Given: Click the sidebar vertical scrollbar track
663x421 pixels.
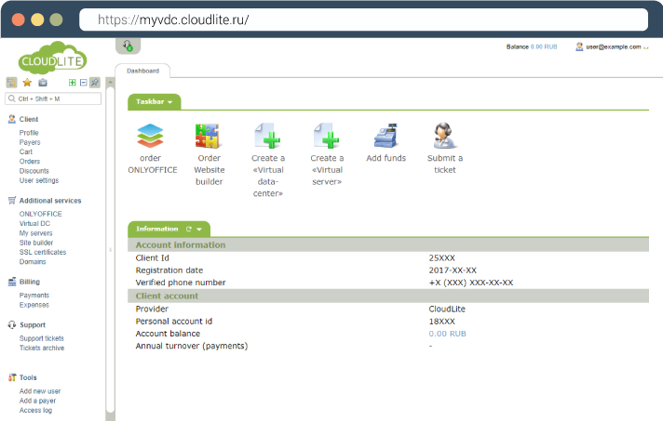Looking at the screenshot, I should [111, 249].
